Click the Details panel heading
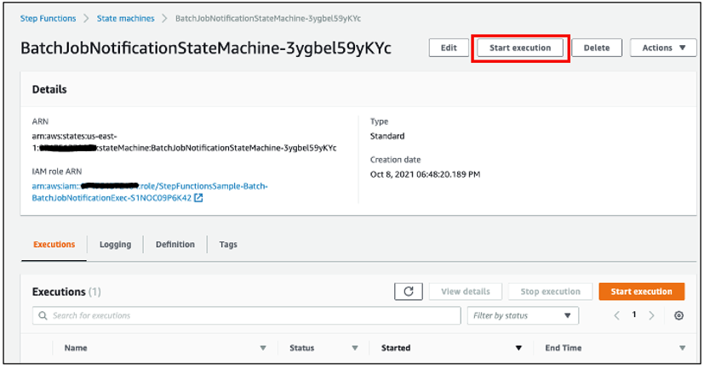 [x=49, y=89]
